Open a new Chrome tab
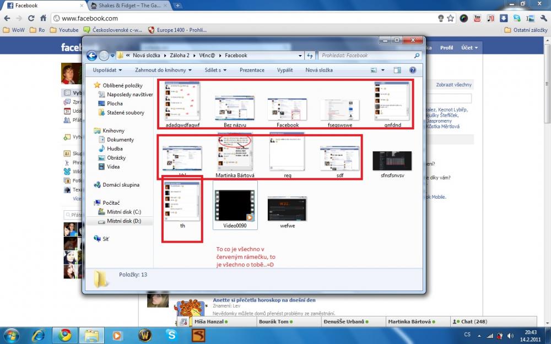 (x=178, y=6)
